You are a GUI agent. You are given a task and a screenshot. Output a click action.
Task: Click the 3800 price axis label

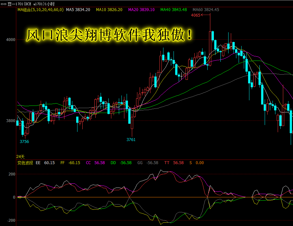[11, 121]
